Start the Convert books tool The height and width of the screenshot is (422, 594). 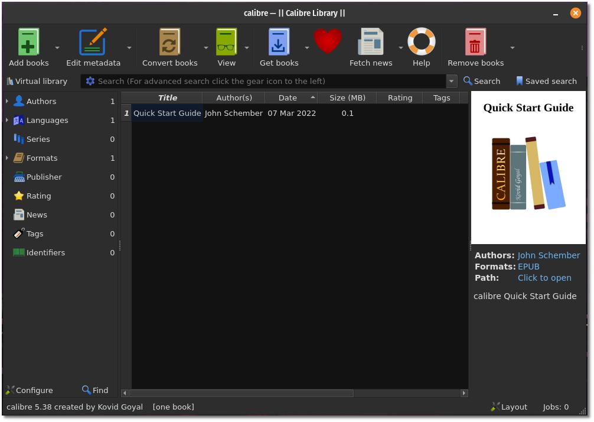[x=169, y=41]
